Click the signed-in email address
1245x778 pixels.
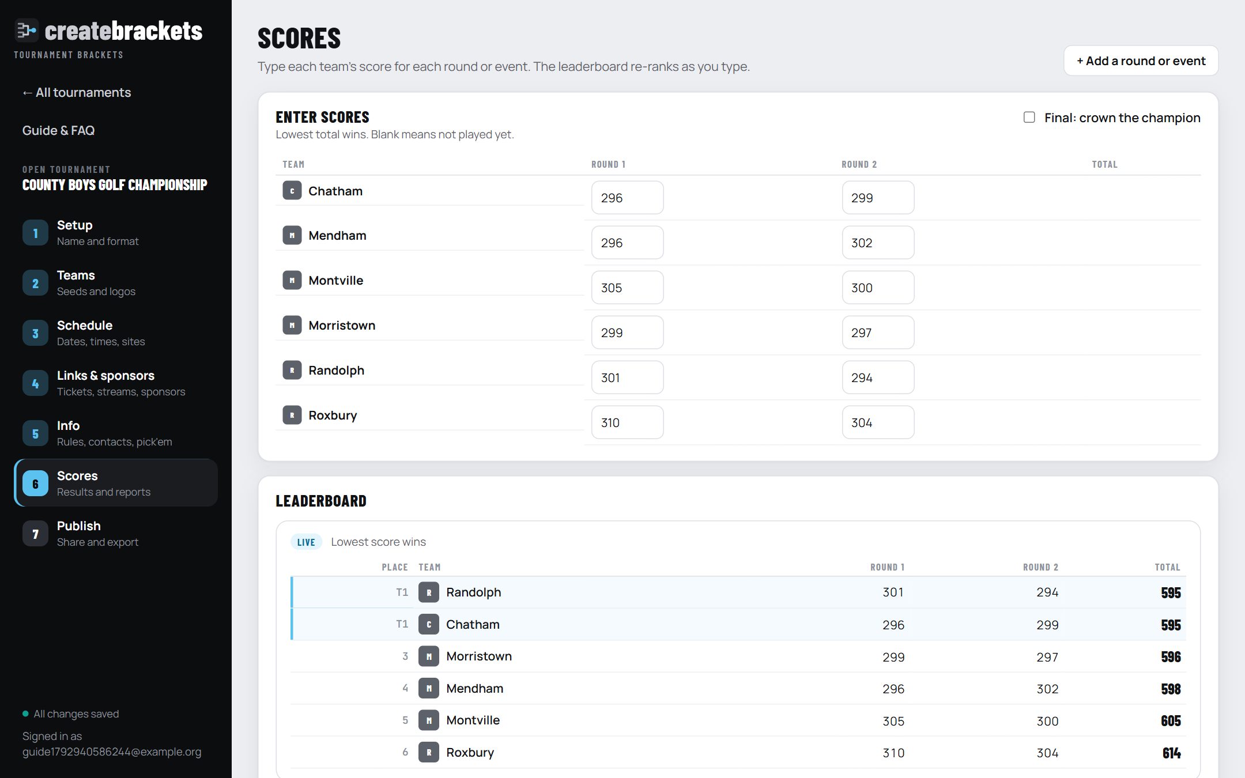(112, 751)
